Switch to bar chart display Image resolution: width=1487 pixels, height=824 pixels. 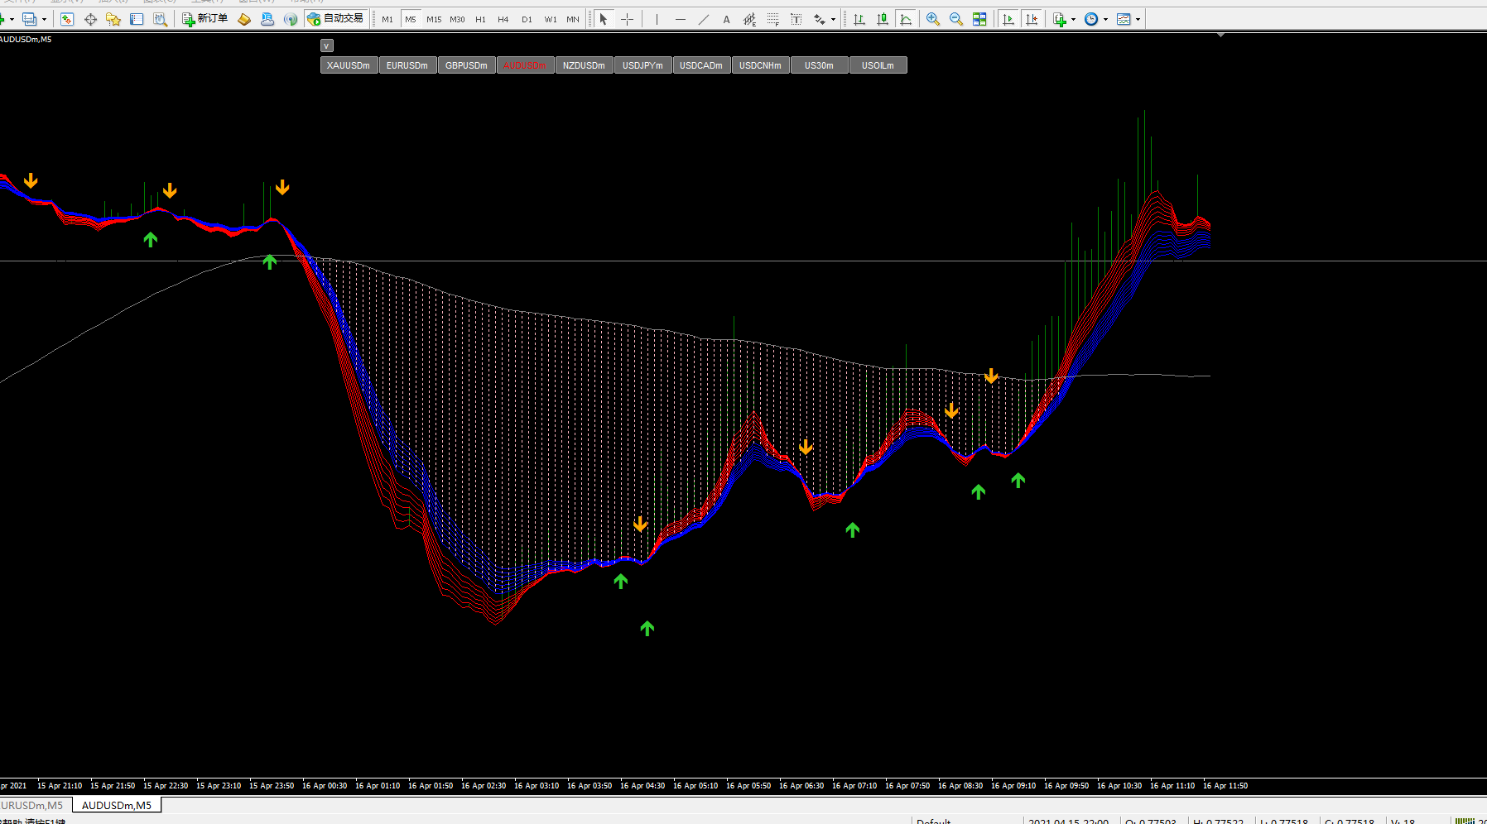click(x=859, y=19)
